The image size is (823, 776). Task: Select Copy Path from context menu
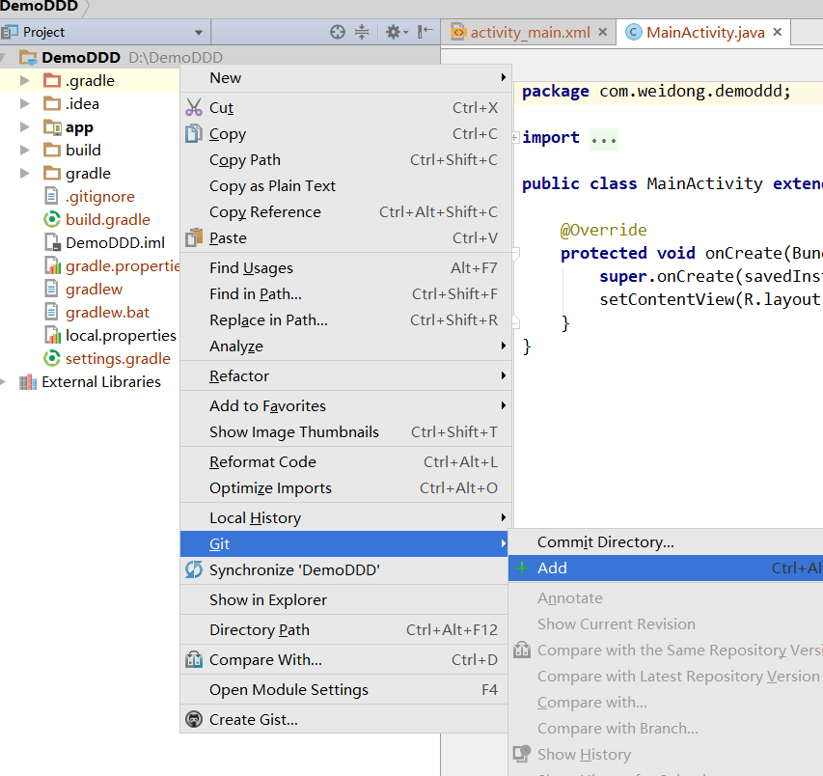(x=343, y=159)
